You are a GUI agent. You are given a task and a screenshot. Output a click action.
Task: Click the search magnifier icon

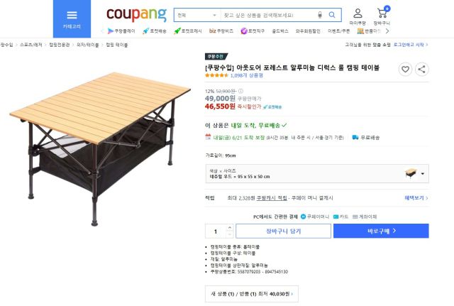tap(333, 15)
